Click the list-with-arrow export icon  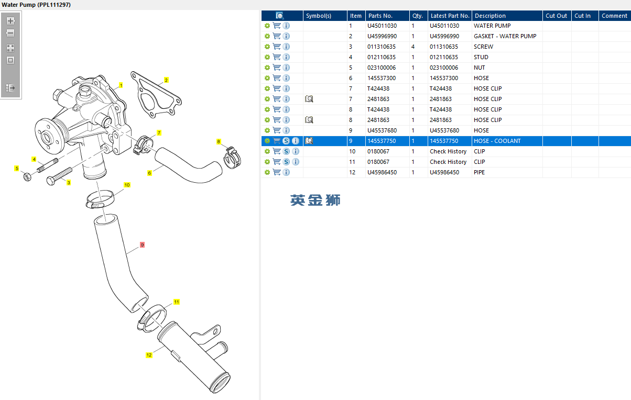[x=10, y=87]
